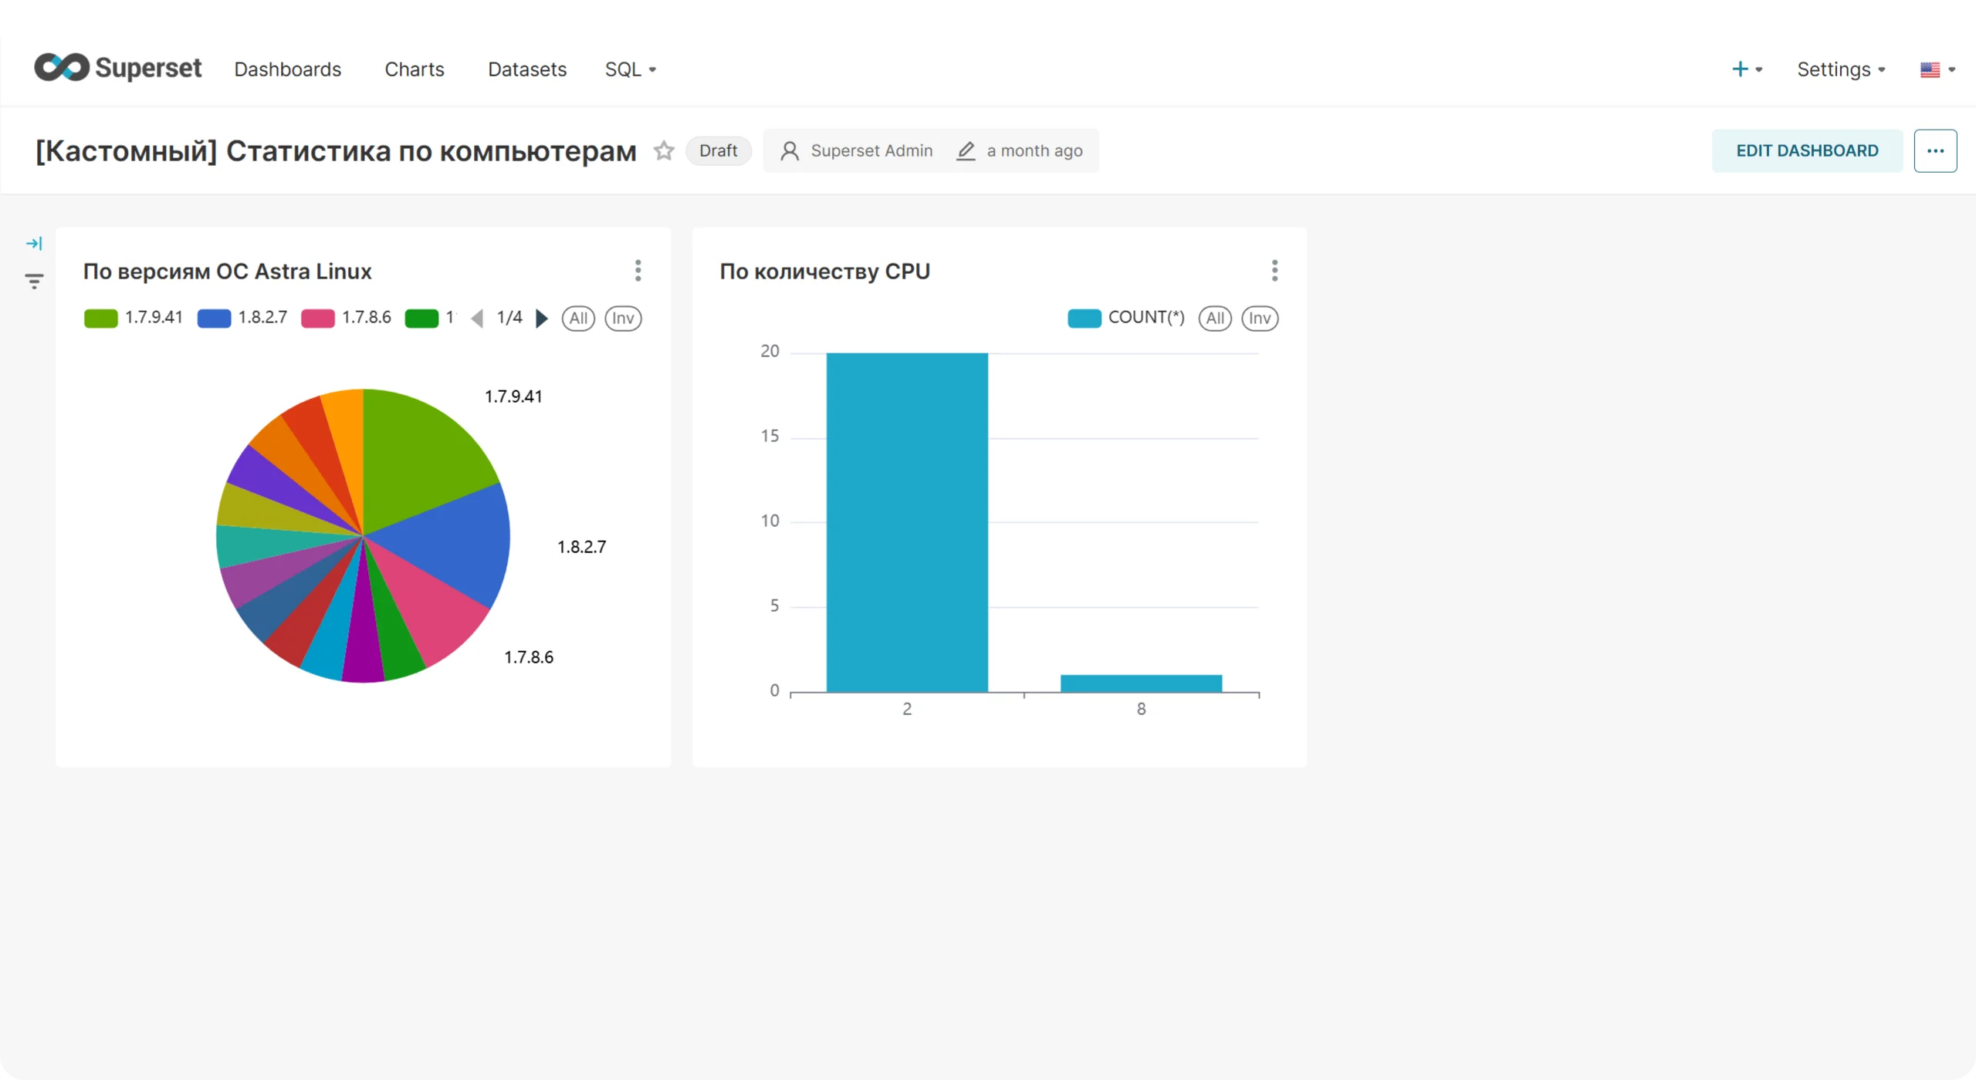Open options menu of CPU count chart

tap(1274, 271)
